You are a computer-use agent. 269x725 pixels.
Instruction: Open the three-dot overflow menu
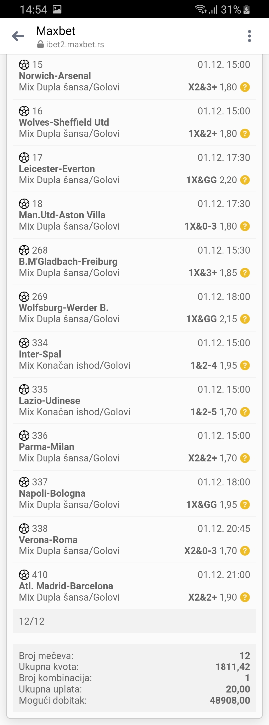(249, 36)
